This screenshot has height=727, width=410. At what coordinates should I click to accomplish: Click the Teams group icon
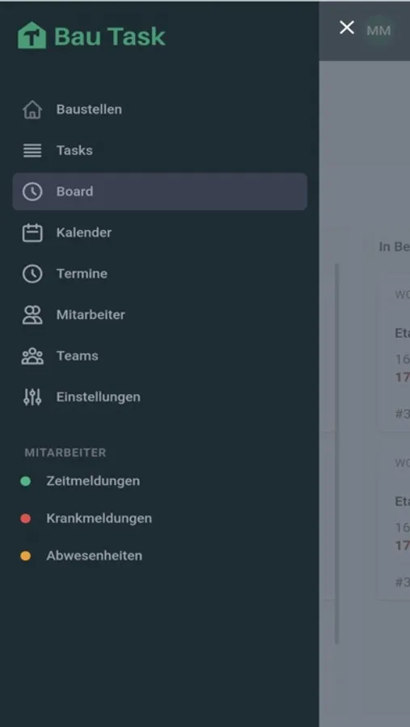(32, 356)
